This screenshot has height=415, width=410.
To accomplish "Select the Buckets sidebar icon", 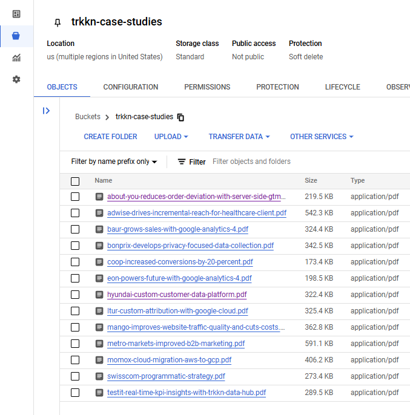I will (x=16, y=36).
